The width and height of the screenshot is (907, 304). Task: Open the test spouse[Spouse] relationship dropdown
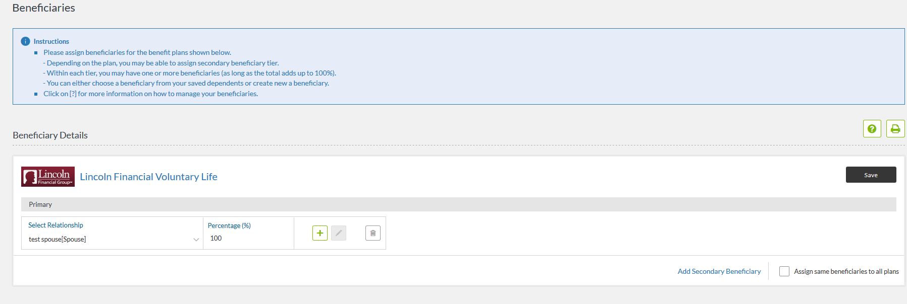pyautogui.click(x=111, y=239)
